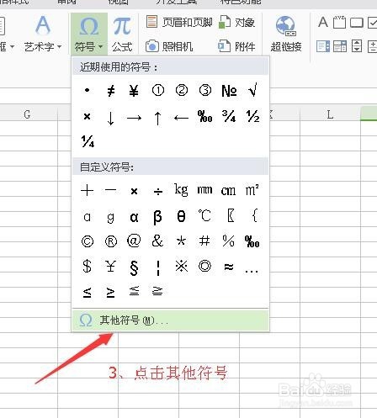The image size is (377, 418).
Task: Insert the cm unit symbol
Action: pyautogui.click(x=228, y=191)
